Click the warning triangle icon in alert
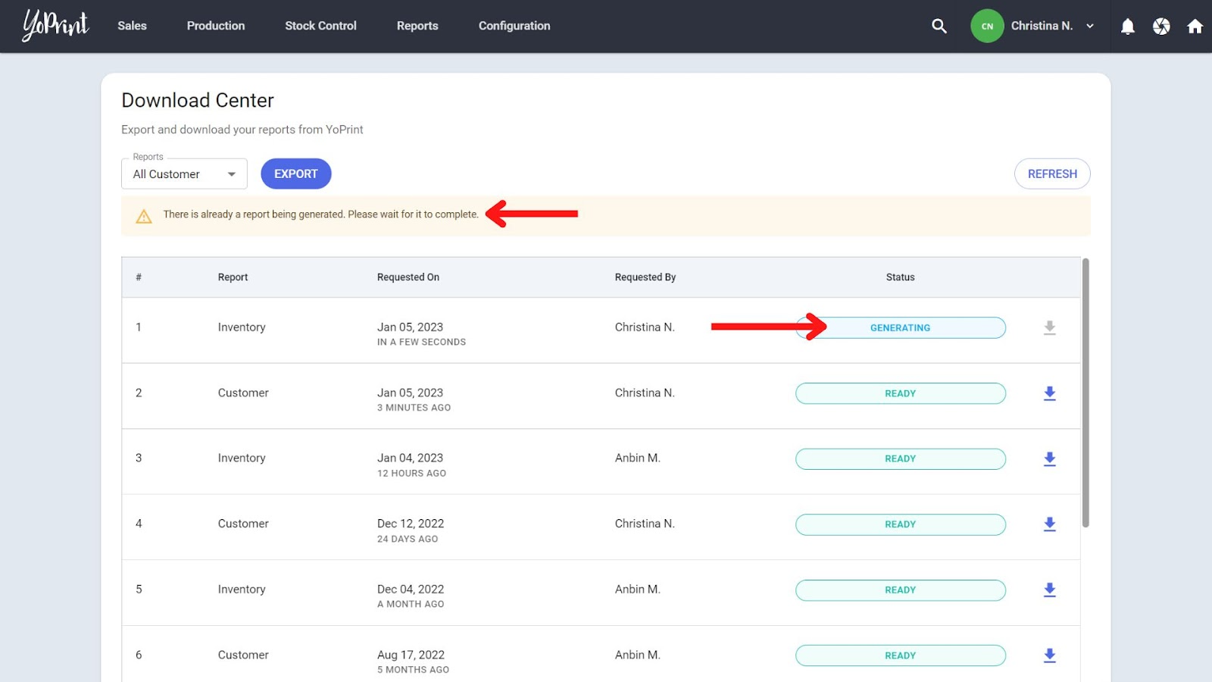Screen dimensions: 1212x682 pos(144,216)
